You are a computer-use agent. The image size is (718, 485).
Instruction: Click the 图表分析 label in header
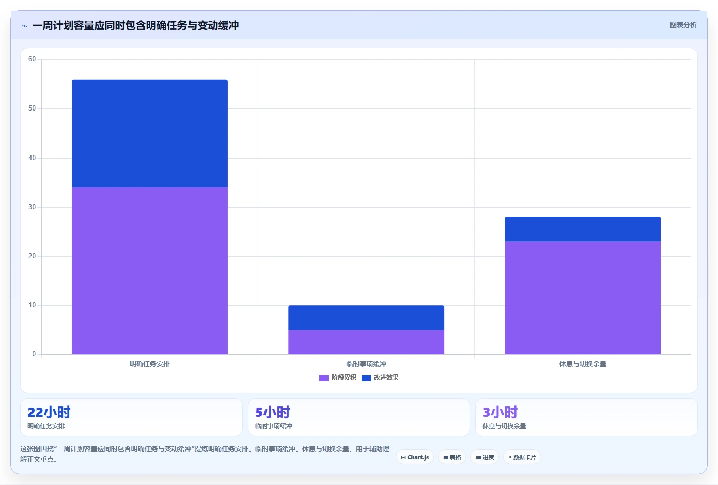pos(683,25)
